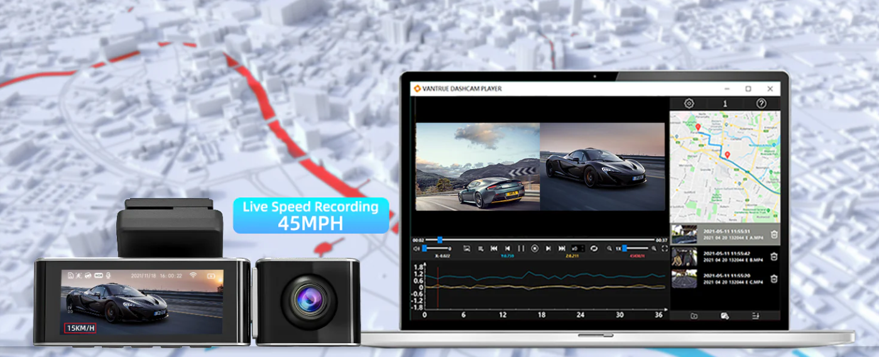The image size is (879, 357).
Task: Mute audio with the speaker icon
Action: click(x=416, y=249)
